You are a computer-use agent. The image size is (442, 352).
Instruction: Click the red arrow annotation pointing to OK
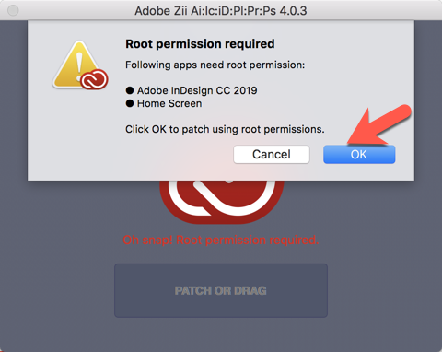(379, 124)
